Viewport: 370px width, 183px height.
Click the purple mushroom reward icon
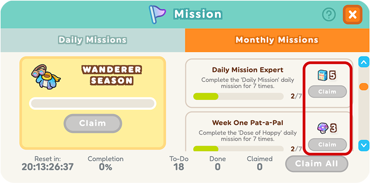[322, 128]
